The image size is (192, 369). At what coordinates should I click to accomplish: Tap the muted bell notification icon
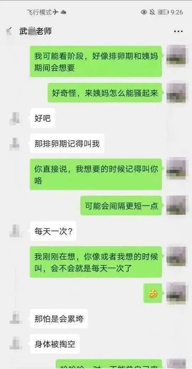pos(152,12)
